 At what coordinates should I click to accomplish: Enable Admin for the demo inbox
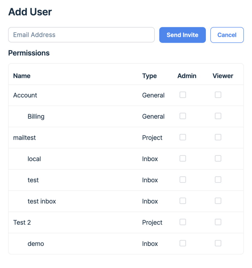(x=183, y=243)
